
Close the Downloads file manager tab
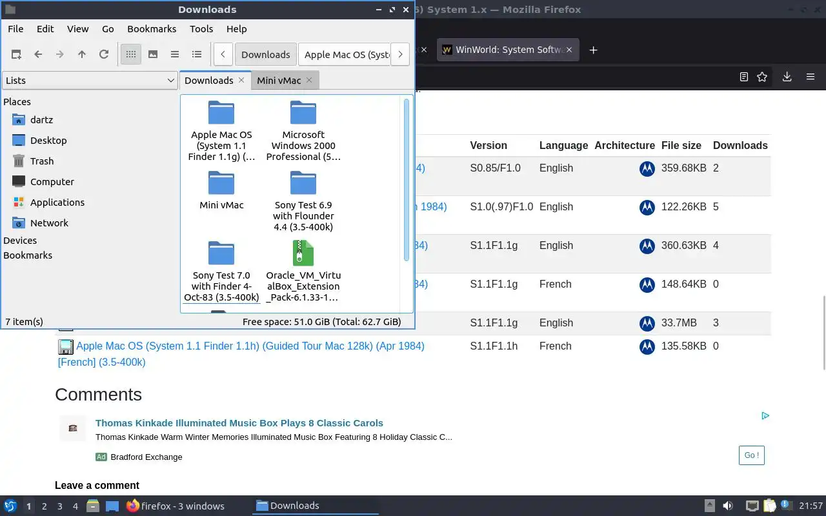[x=241, y=80]
